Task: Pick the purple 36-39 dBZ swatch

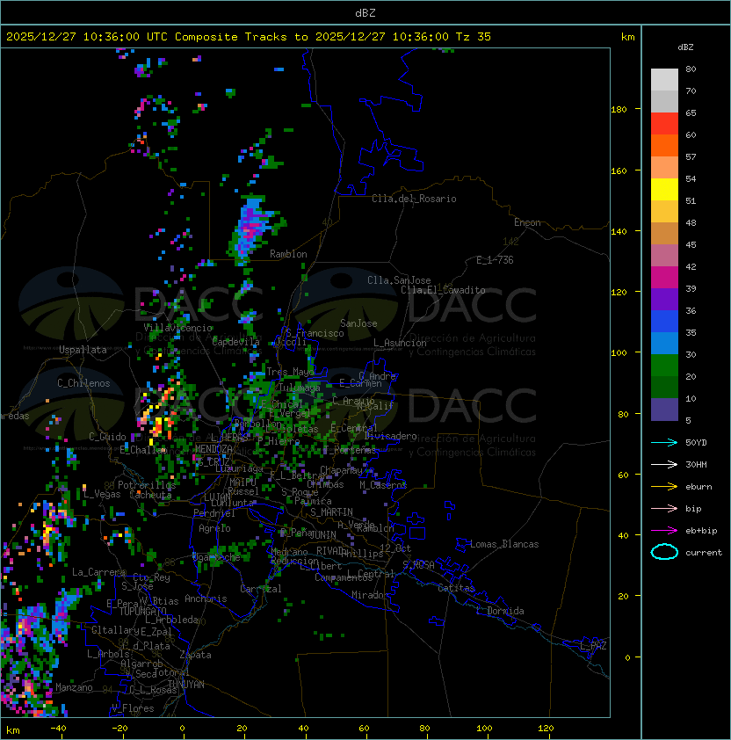Action: tap(664, 299)
